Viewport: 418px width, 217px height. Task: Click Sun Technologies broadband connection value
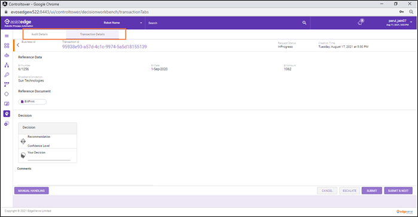(31, 80)
